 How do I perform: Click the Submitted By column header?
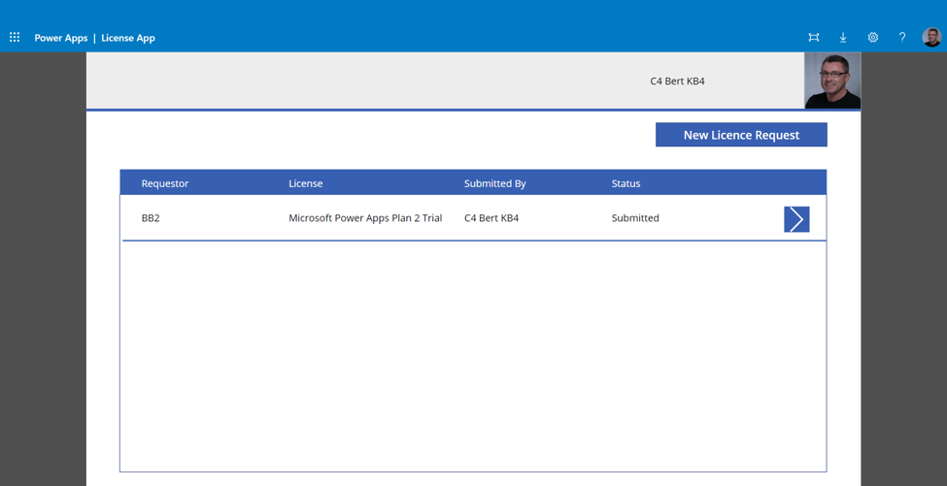(494, 183)
